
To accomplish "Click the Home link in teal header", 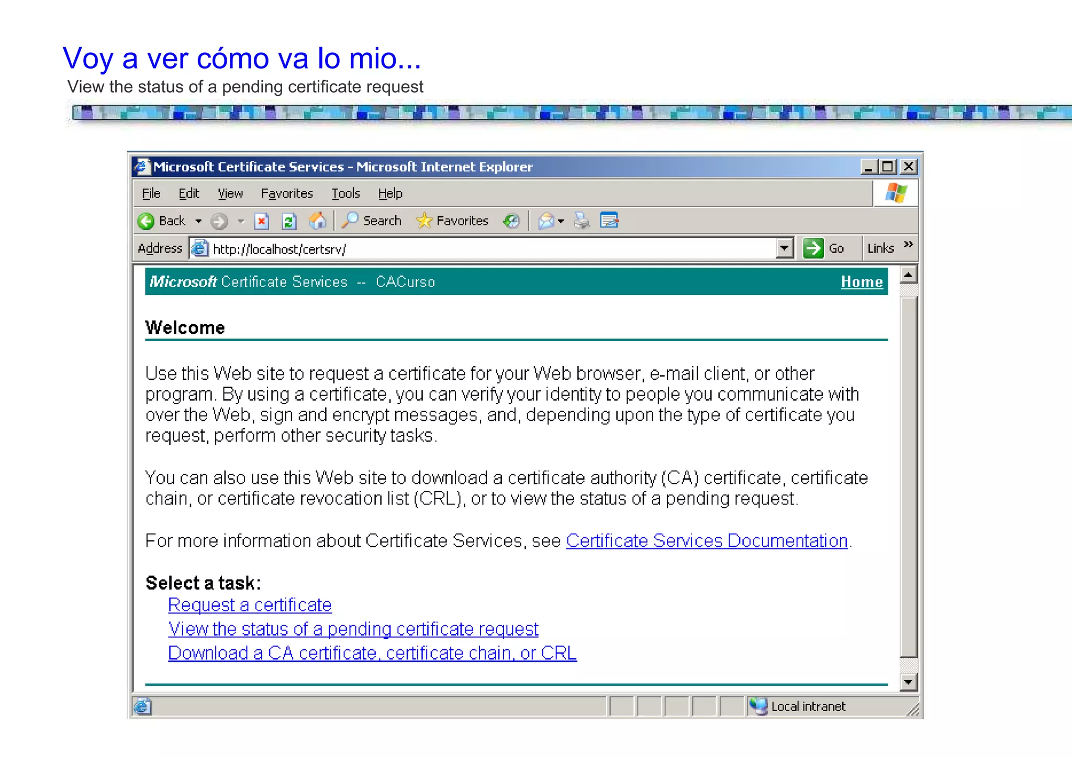I will click(862, 282).
